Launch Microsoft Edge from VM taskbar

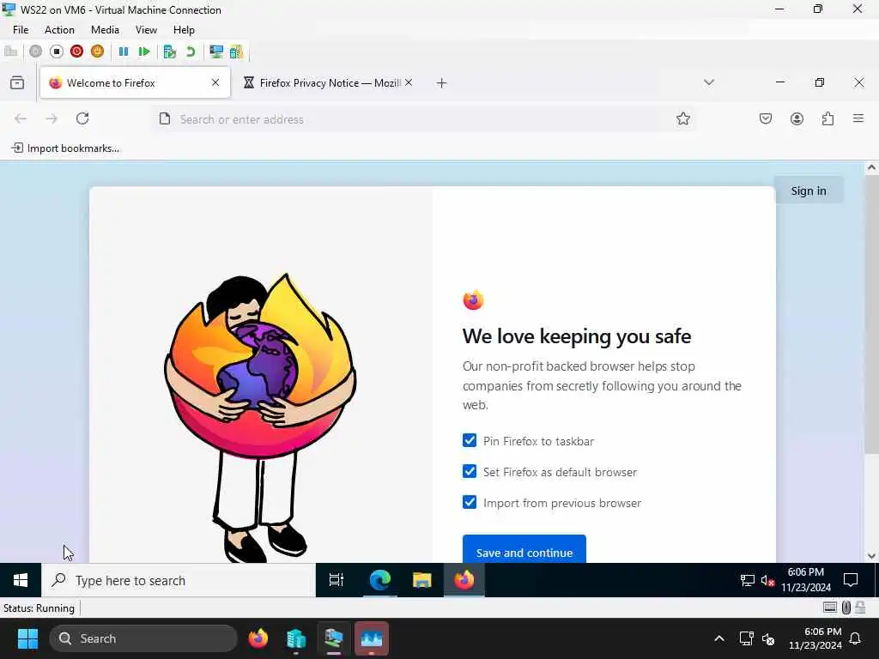coord(379,580)
